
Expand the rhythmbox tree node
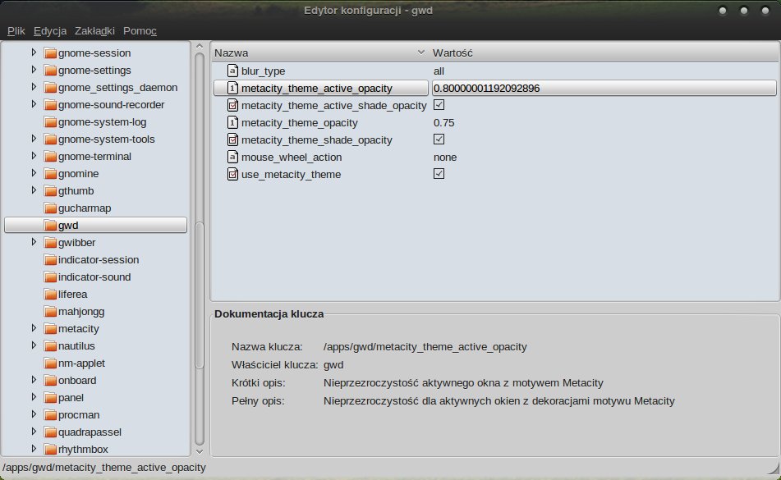(34, 449)
